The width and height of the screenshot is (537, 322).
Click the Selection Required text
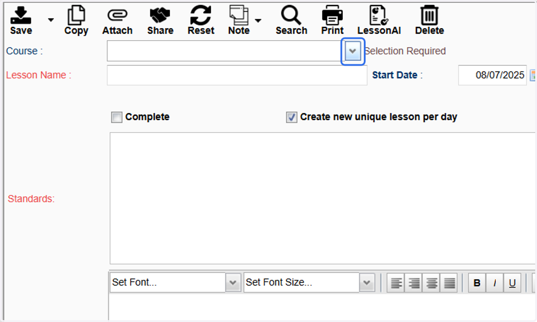405,51
